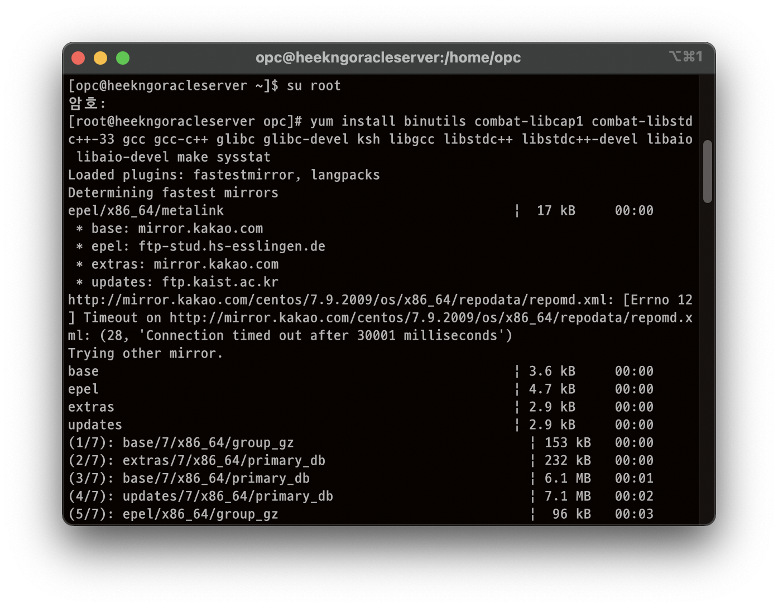Click the '6.1 MB' download size
This screenshot has height=608, width=778.
pyautogui.click(x=568, y=479)
